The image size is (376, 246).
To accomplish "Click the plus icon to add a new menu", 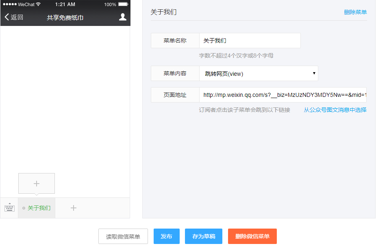I will click(x=73, y=207).
